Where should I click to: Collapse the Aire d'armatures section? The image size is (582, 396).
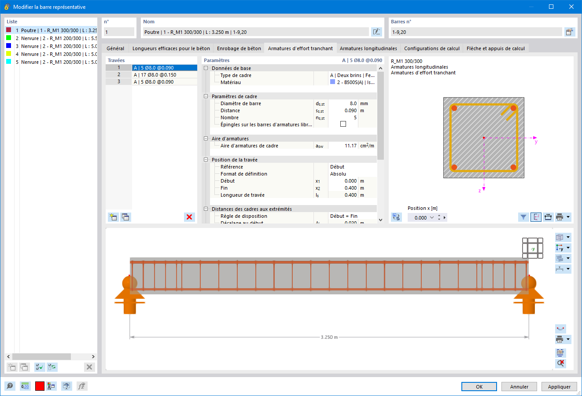click(206, 139)
